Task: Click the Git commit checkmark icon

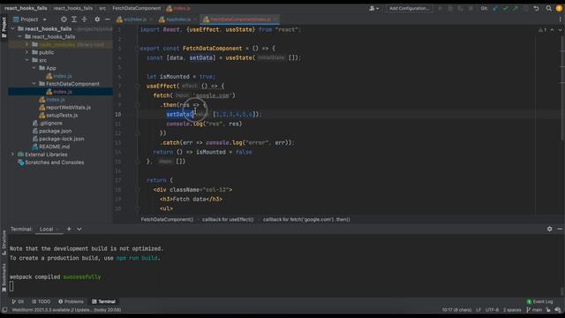Action: tap(506, 8)
